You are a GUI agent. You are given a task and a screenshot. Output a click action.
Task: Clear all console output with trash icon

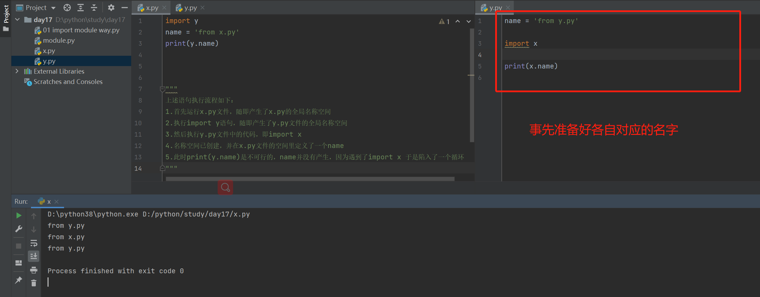pyautogui.click(x=34, y=283)
